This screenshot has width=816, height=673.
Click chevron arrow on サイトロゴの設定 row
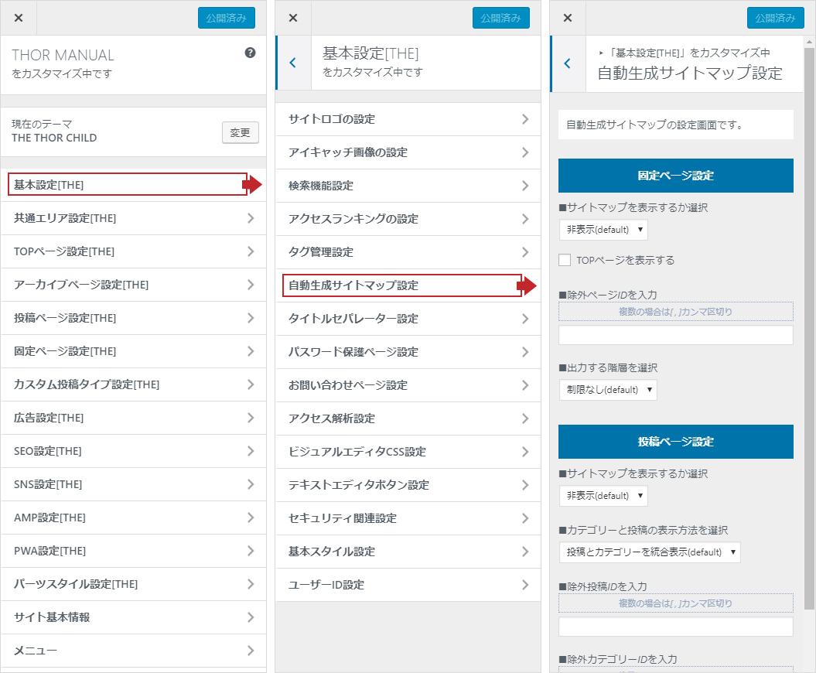coord(525,119)
